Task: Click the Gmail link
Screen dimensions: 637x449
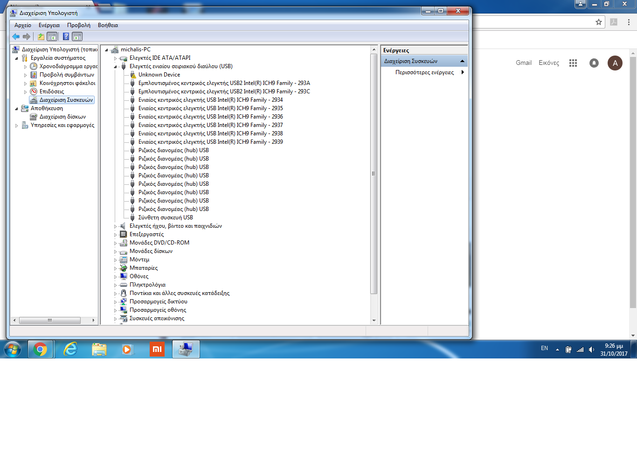Action: [523, 63]
